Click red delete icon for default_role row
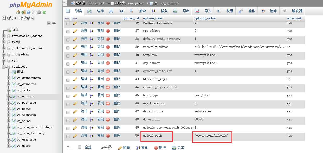 point(108,111)
